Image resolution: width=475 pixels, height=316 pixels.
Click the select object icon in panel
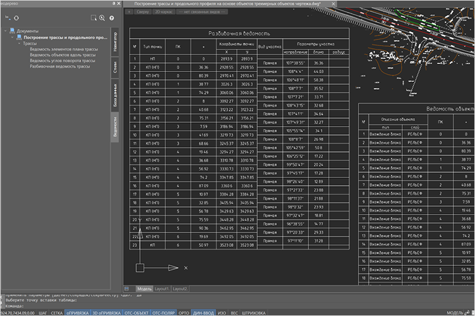tap(93, 18)
